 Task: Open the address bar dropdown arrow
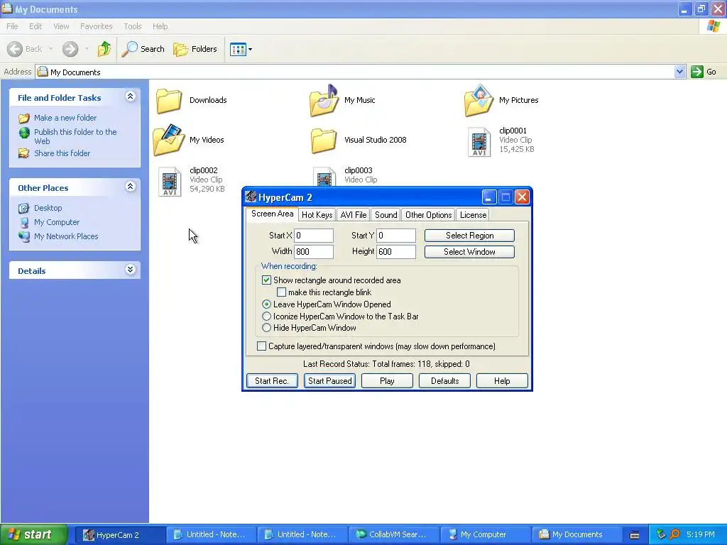tap(679, 72)
